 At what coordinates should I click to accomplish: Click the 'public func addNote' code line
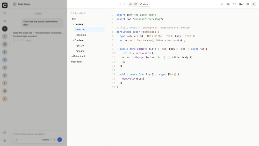coord(163,49)
